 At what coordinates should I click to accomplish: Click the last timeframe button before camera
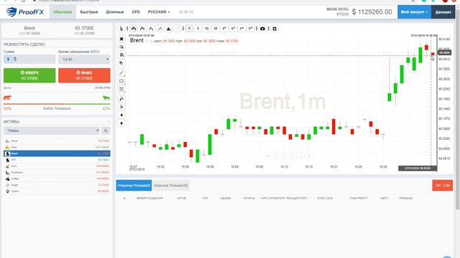[251, 29]
